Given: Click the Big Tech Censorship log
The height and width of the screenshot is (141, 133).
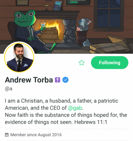Looking at the screenshot, I should (x=50, y=34).
